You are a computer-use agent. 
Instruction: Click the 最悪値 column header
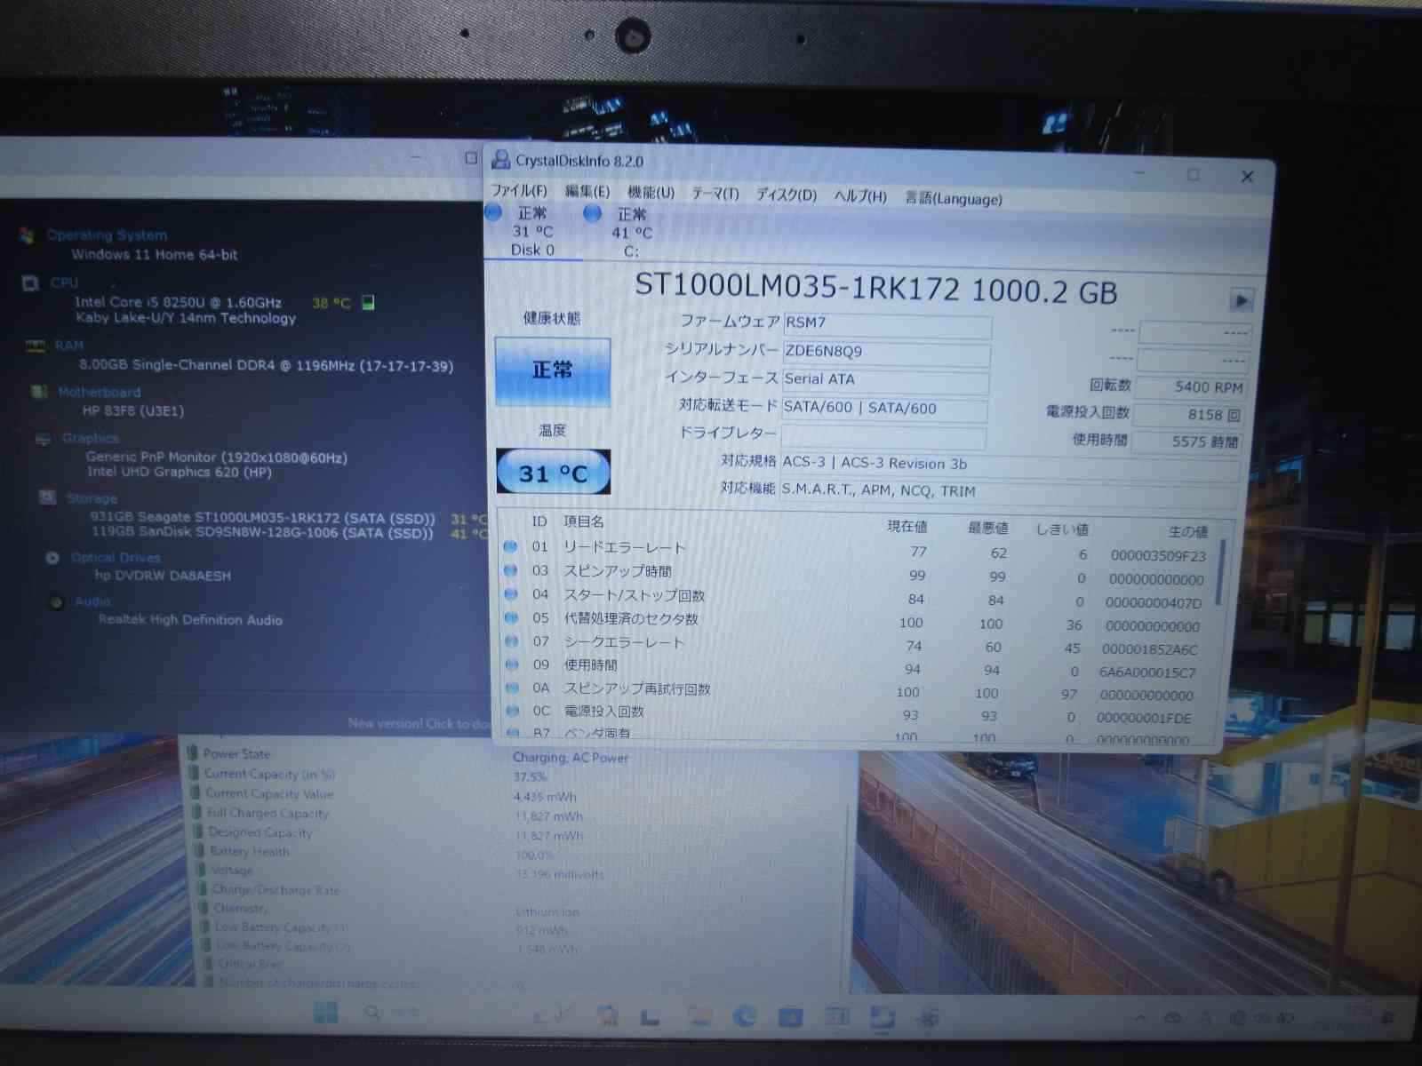[987, 528]
